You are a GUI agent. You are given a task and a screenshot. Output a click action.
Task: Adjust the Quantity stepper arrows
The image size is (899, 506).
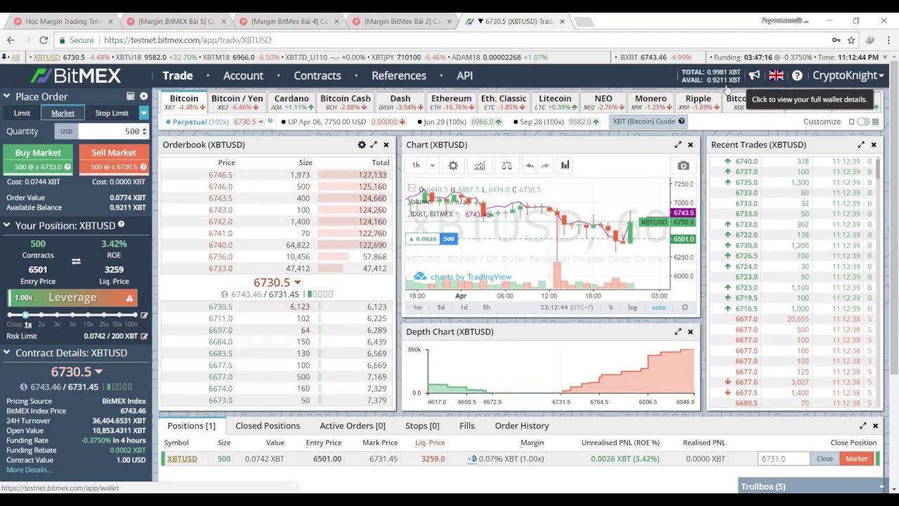tap(144, 131)
